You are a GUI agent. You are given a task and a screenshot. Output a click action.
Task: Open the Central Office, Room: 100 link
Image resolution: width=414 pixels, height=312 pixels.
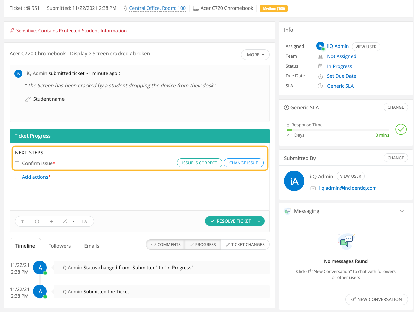[x=157, y=8]
